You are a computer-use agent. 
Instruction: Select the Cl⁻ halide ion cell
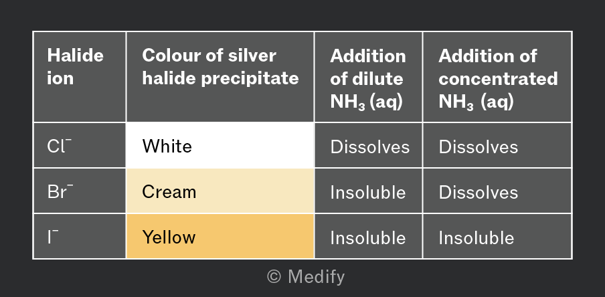pos(80,145)
